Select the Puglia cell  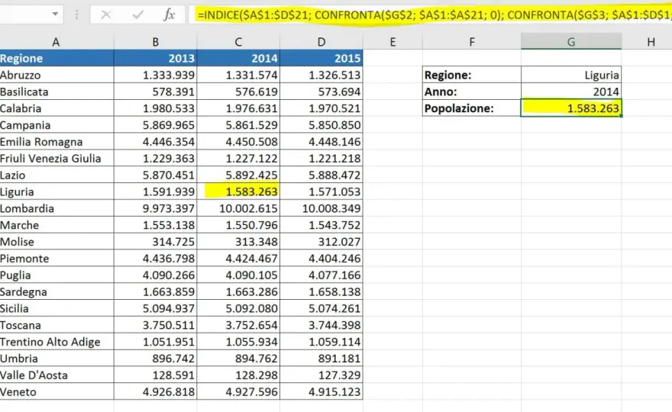(x=57, y=275)
